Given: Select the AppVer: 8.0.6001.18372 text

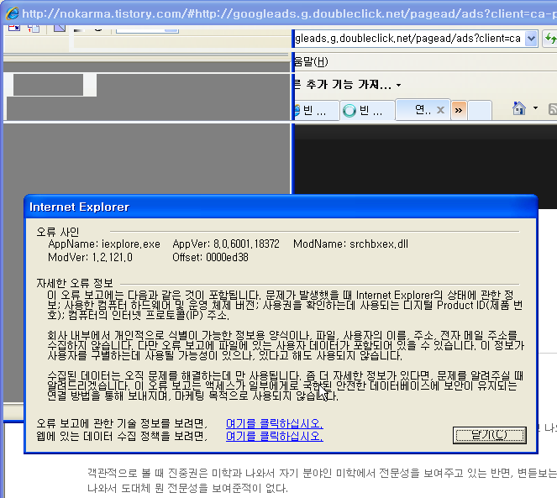Looking at the screenshot, I should click(226, 244).
